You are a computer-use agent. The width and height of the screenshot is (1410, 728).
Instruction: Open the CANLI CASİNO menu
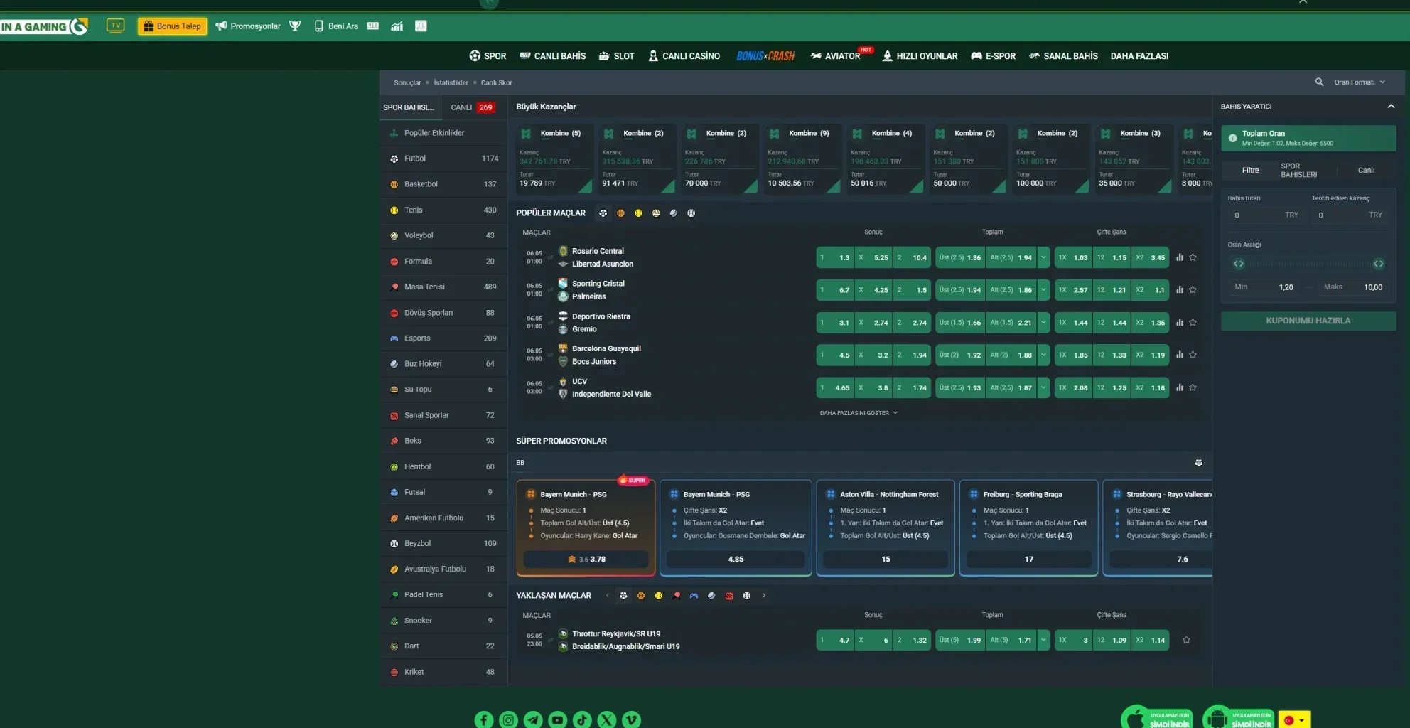(684, 56)
